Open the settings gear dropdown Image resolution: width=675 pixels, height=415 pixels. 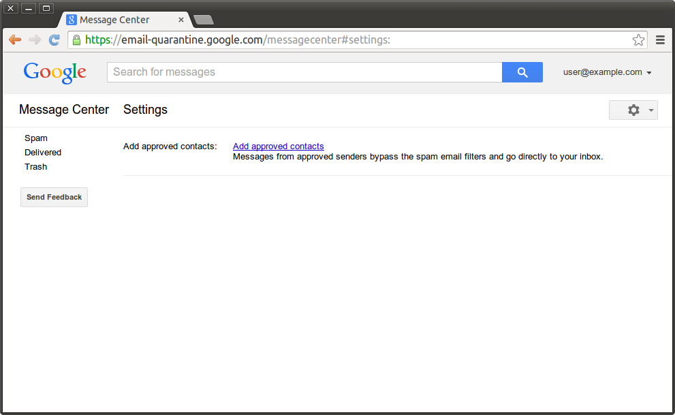[x=633, y=110]
